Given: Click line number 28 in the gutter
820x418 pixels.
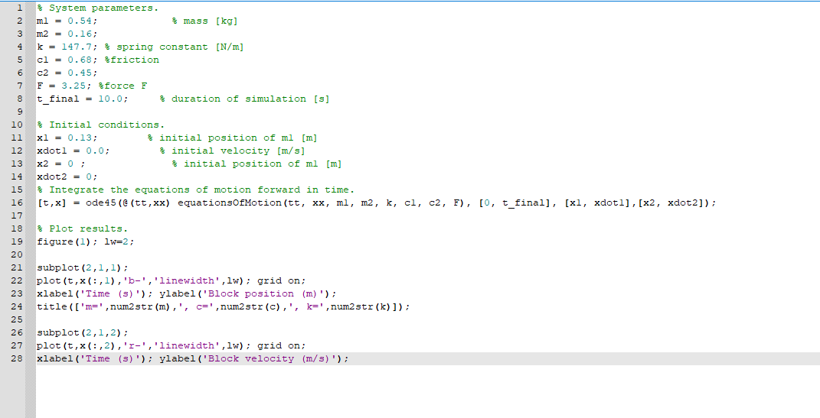Looking at the screenshot, I should (x=17, y=358).
